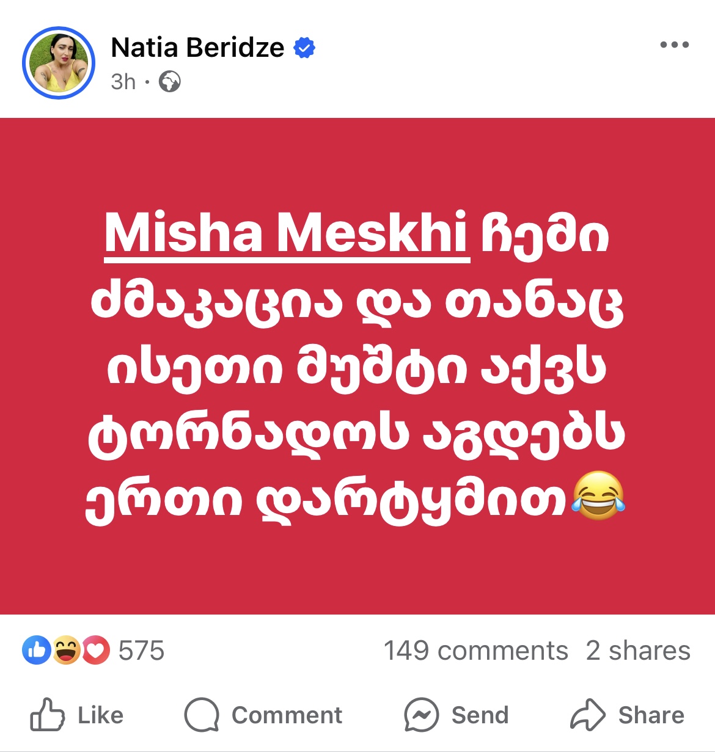Open the three-dot post options menu
Viewport: 715px width, 752px height.
(674, 45)
